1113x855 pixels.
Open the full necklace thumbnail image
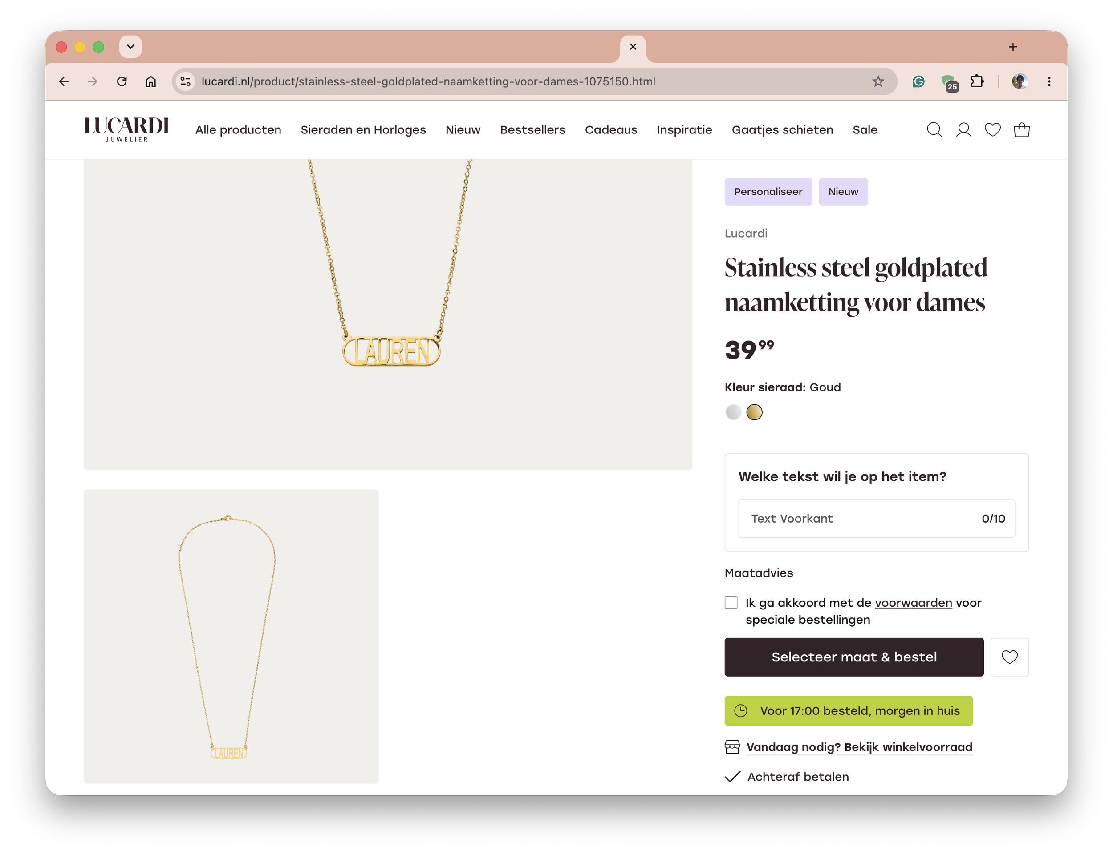click(231, 636)
